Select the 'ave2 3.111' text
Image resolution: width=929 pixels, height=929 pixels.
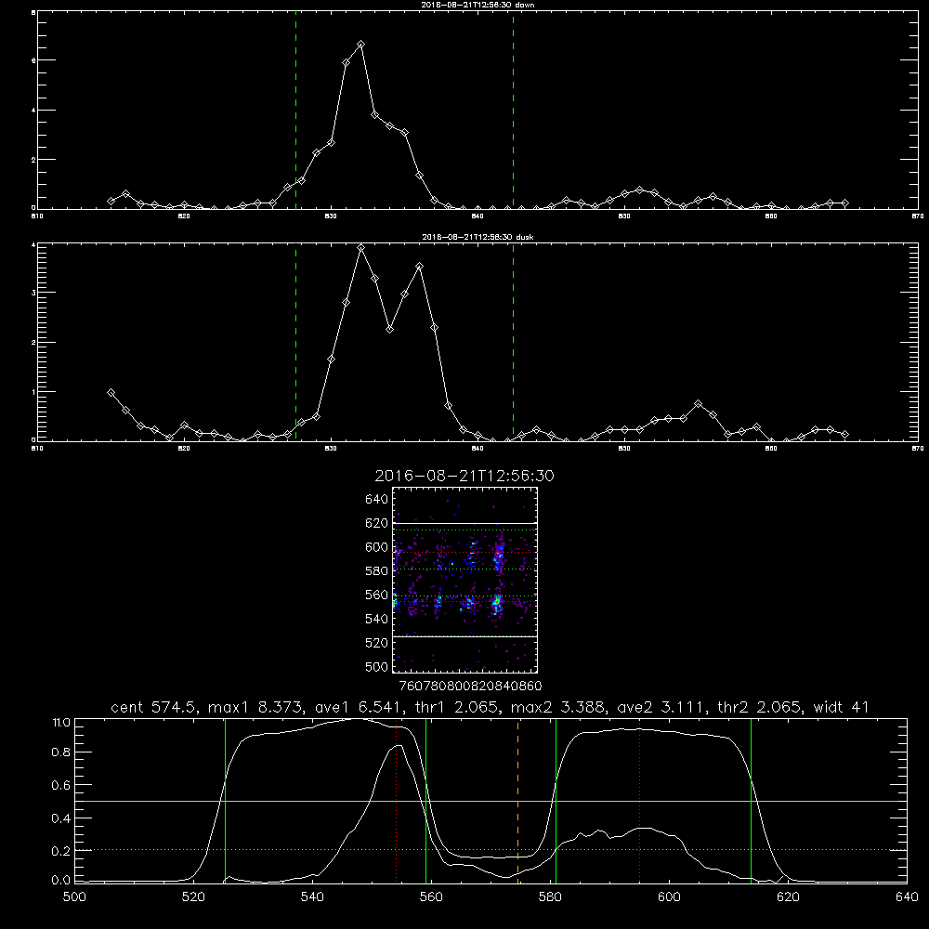click(661, 707)
